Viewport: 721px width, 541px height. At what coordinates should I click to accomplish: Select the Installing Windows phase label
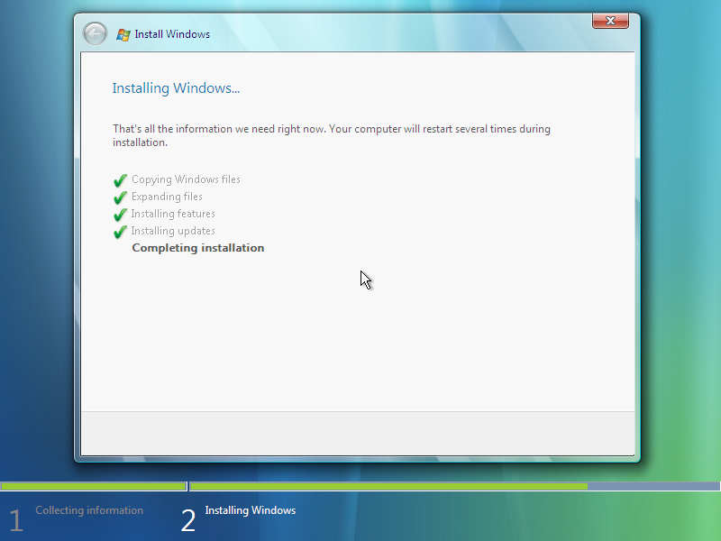click(250, 510)
